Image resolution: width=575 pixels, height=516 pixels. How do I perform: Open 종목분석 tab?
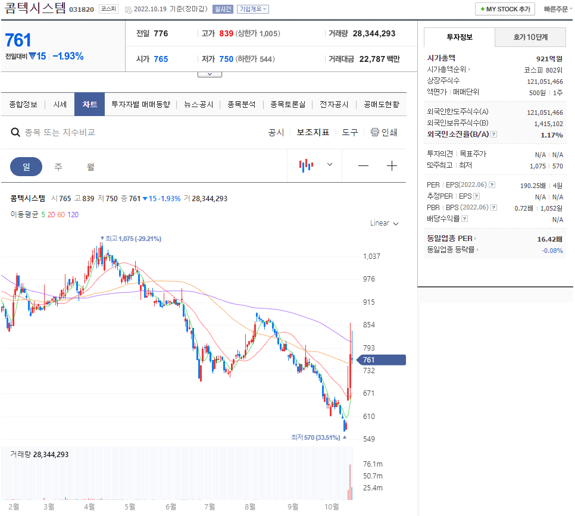[241, 105]
